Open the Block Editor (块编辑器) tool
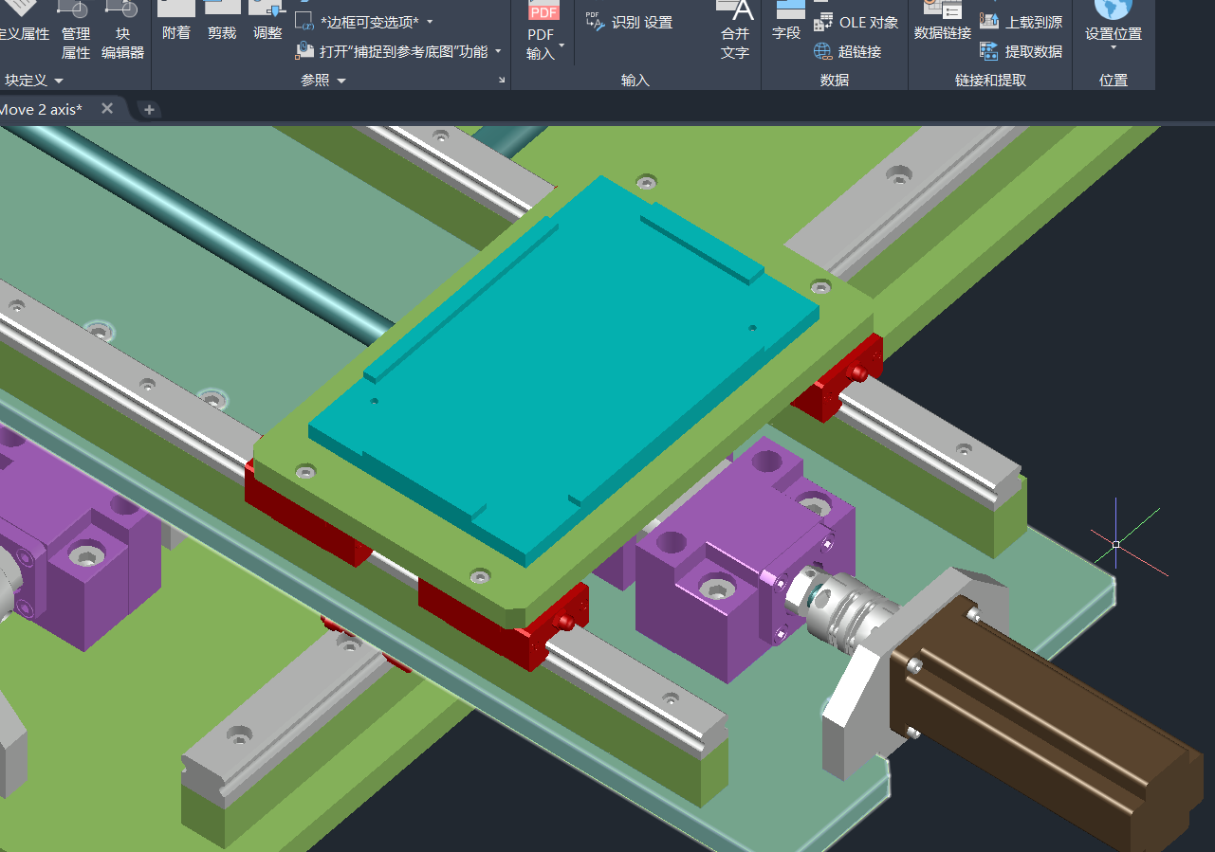 [122, 31]
